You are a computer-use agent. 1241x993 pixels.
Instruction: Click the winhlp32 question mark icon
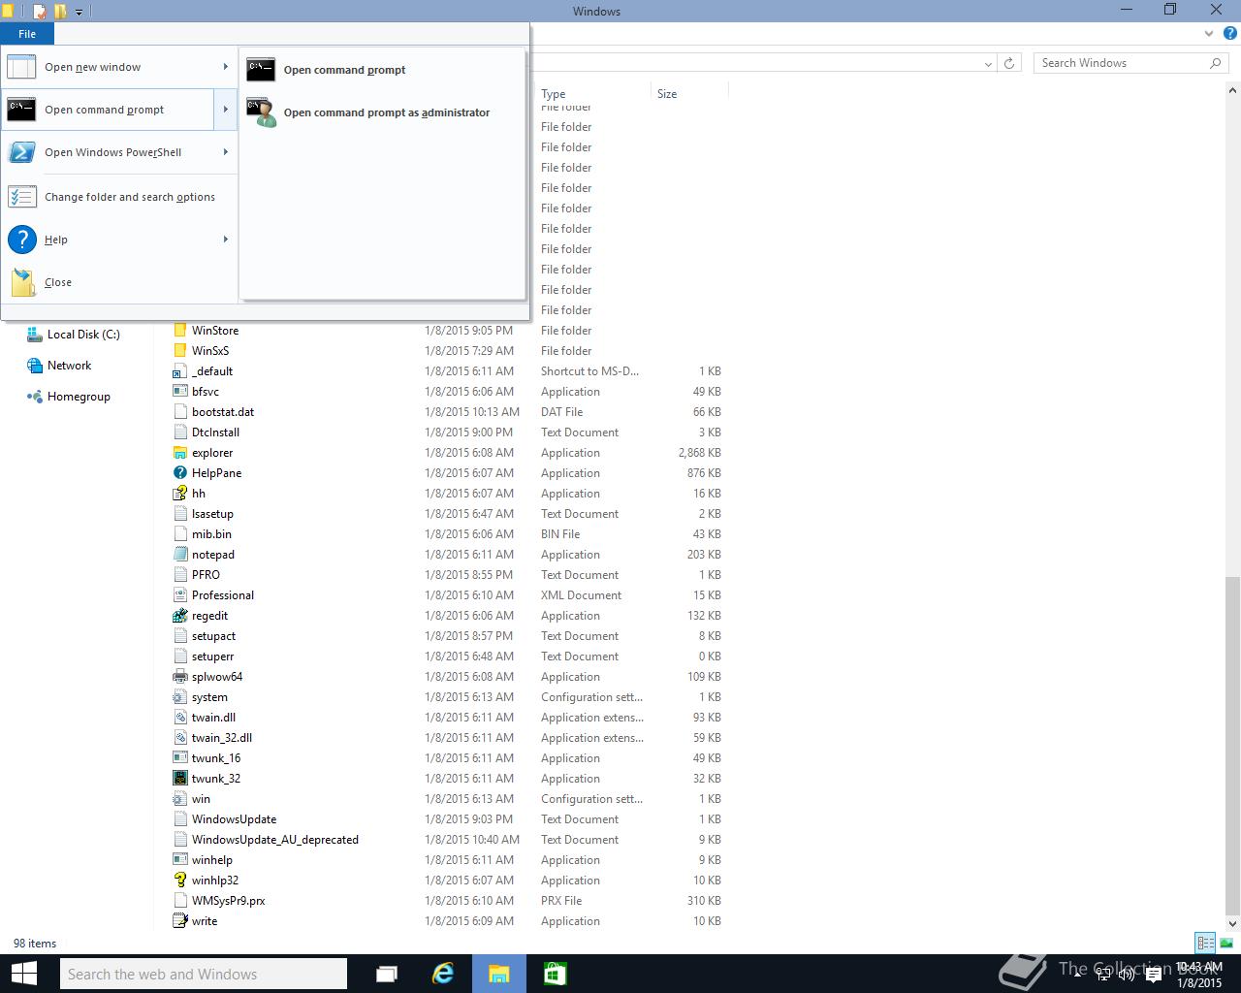(179, 881)
